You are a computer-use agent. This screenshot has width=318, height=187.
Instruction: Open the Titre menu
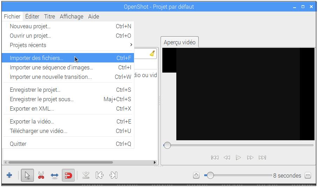point(50,16)
